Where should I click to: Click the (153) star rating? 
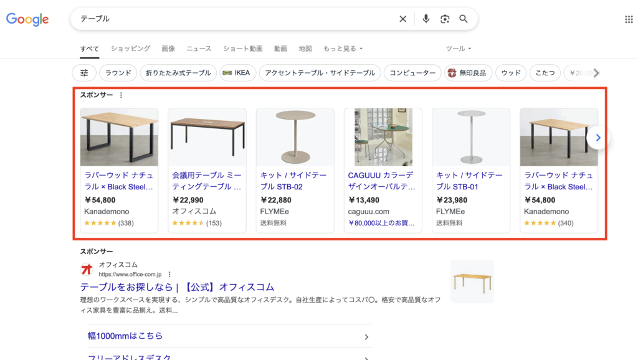(197, 223)
